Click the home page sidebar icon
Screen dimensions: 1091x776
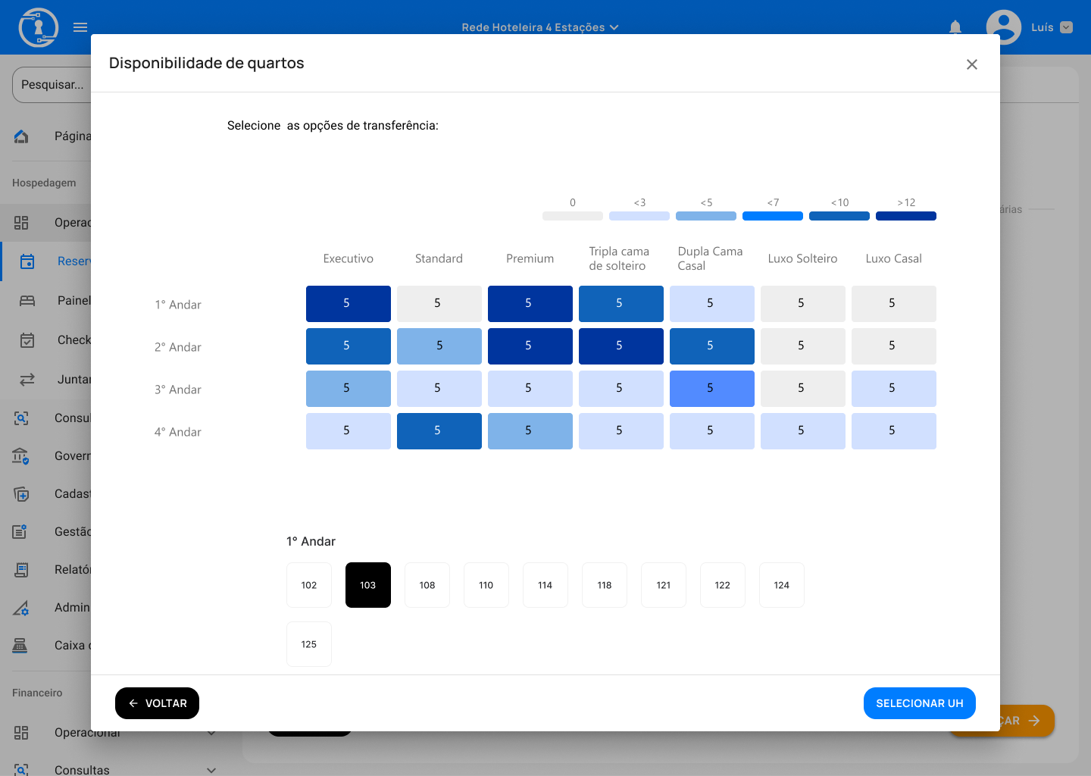click(21, 136)
